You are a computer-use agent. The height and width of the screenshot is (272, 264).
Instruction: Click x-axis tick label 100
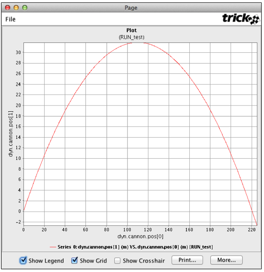[127, 230]
